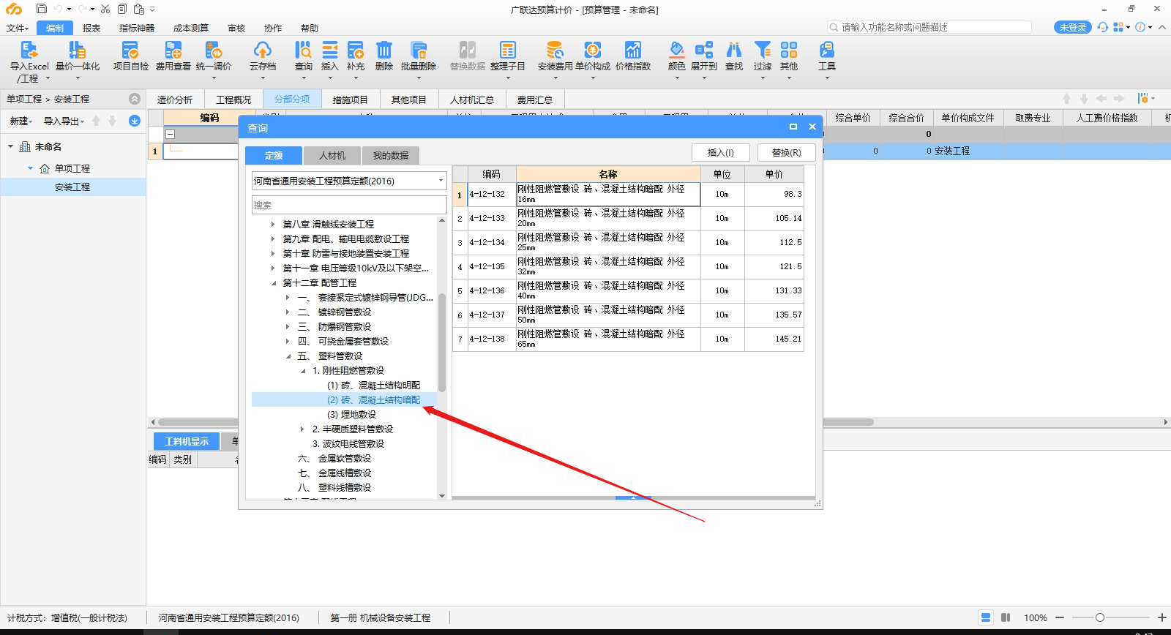The width and height of the screenshot is (1171, 635).
Task: Open the 成本测算 menu tab
Action: 191,28
